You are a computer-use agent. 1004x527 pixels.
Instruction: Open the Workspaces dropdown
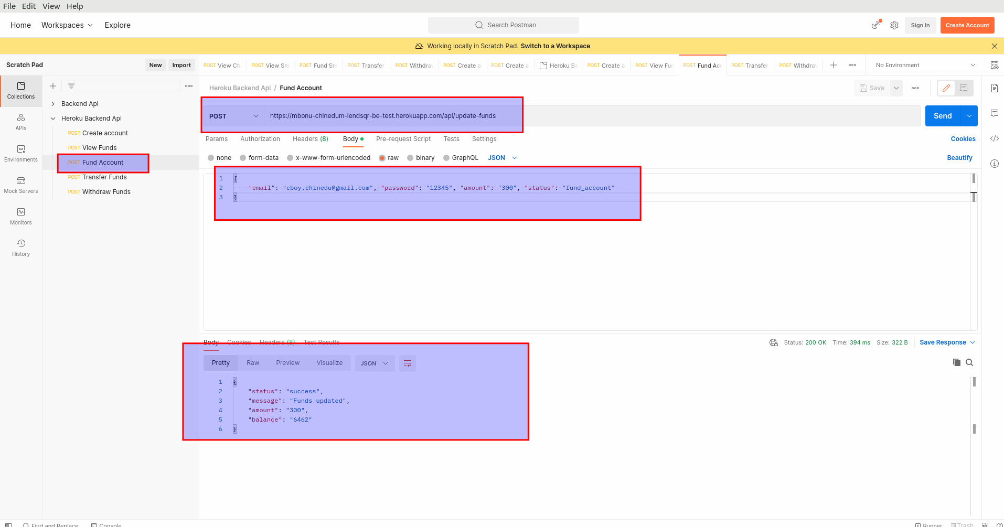pyautogui.click(x=67, y=25)
